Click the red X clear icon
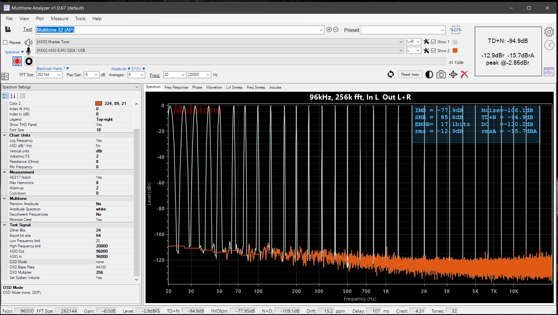The image size is (558, 315). click(x=465, y=75)
